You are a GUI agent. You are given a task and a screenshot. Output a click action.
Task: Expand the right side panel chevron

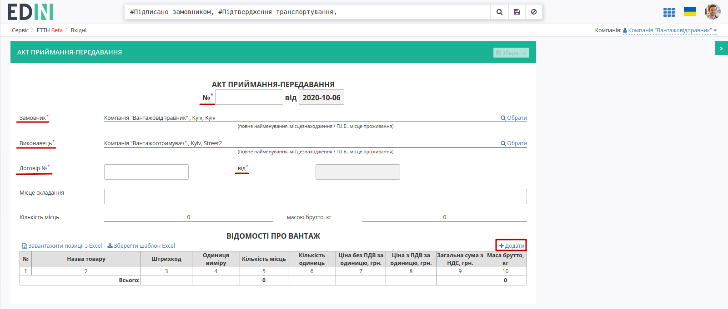tap(721, 49)
